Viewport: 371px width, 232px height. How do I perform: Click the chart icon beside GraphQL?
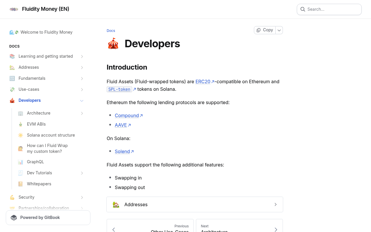click(21, 162)
